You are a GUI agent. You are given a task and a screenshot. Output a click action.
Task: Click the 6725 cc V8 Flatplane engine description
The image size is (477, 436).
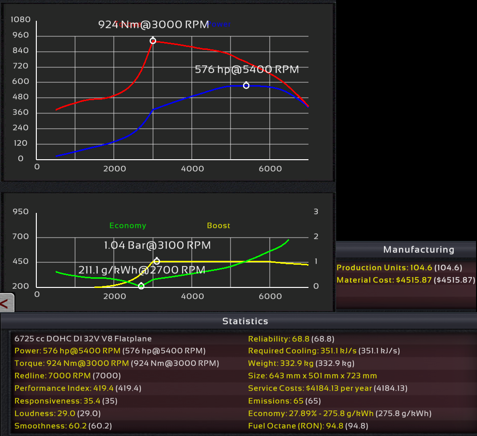coord(83,339)
